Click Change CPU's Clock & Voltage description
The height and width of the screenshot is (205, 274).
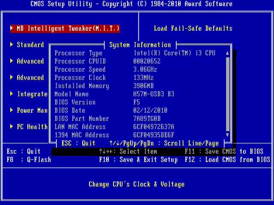137,184
